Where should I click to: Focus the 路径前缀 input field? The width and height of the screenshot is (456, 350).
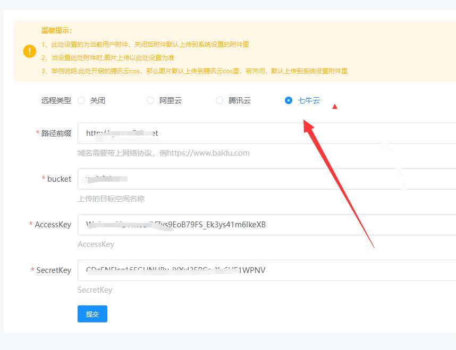(x=266, y=133)
